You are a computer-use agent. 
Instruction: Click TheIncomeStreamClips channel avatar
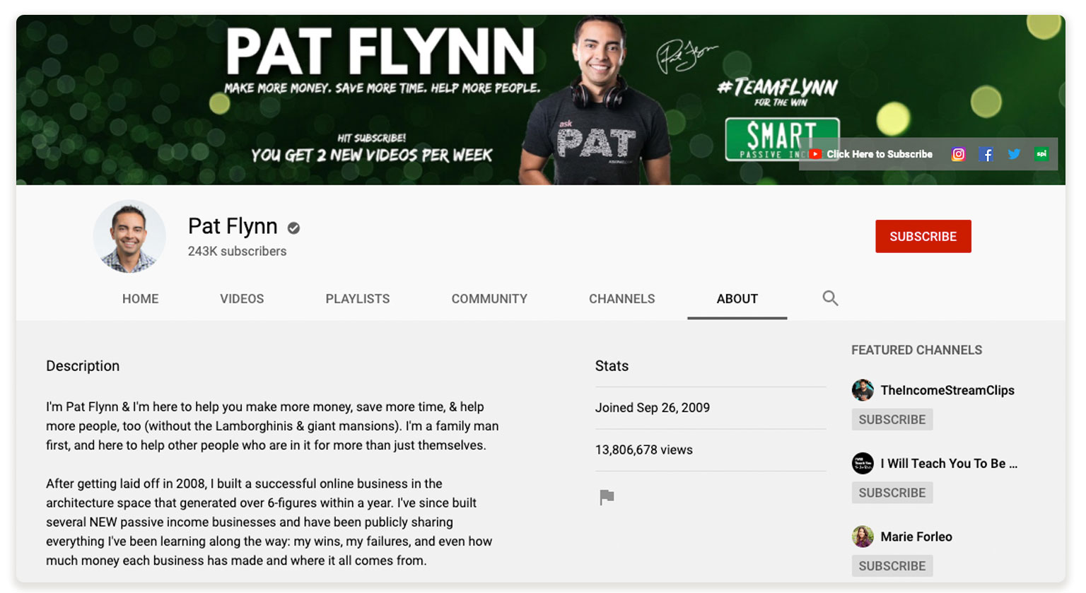(863, 390)
